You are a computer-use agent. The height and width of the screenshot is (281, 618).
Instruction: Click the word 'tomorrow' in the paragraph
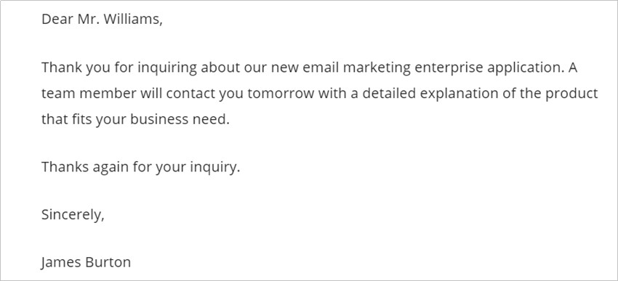tap(281, 94)
